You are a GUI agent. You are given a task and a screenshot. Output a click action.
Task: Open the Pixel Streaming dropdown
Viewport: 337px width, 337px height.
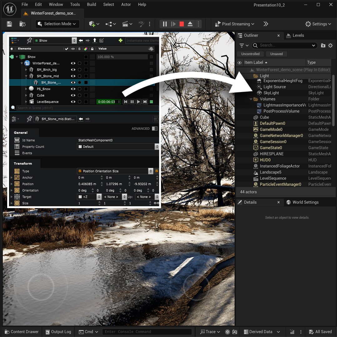tap(234, 24)
